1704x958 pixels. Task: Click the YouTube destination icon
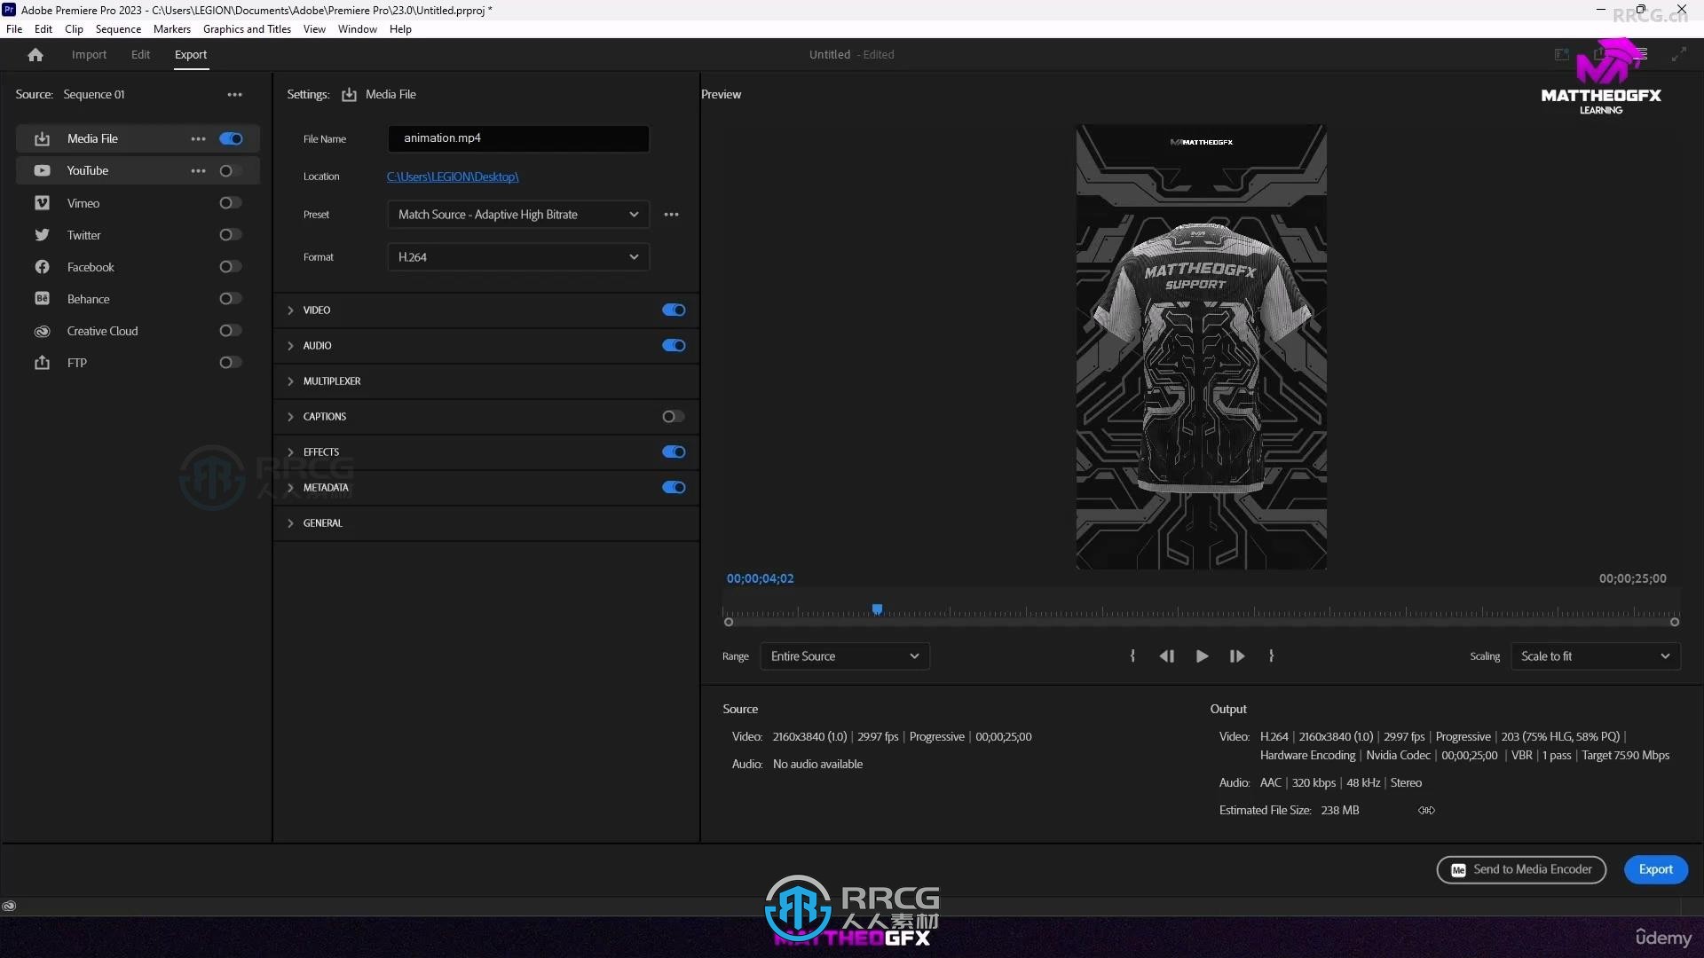41,169
